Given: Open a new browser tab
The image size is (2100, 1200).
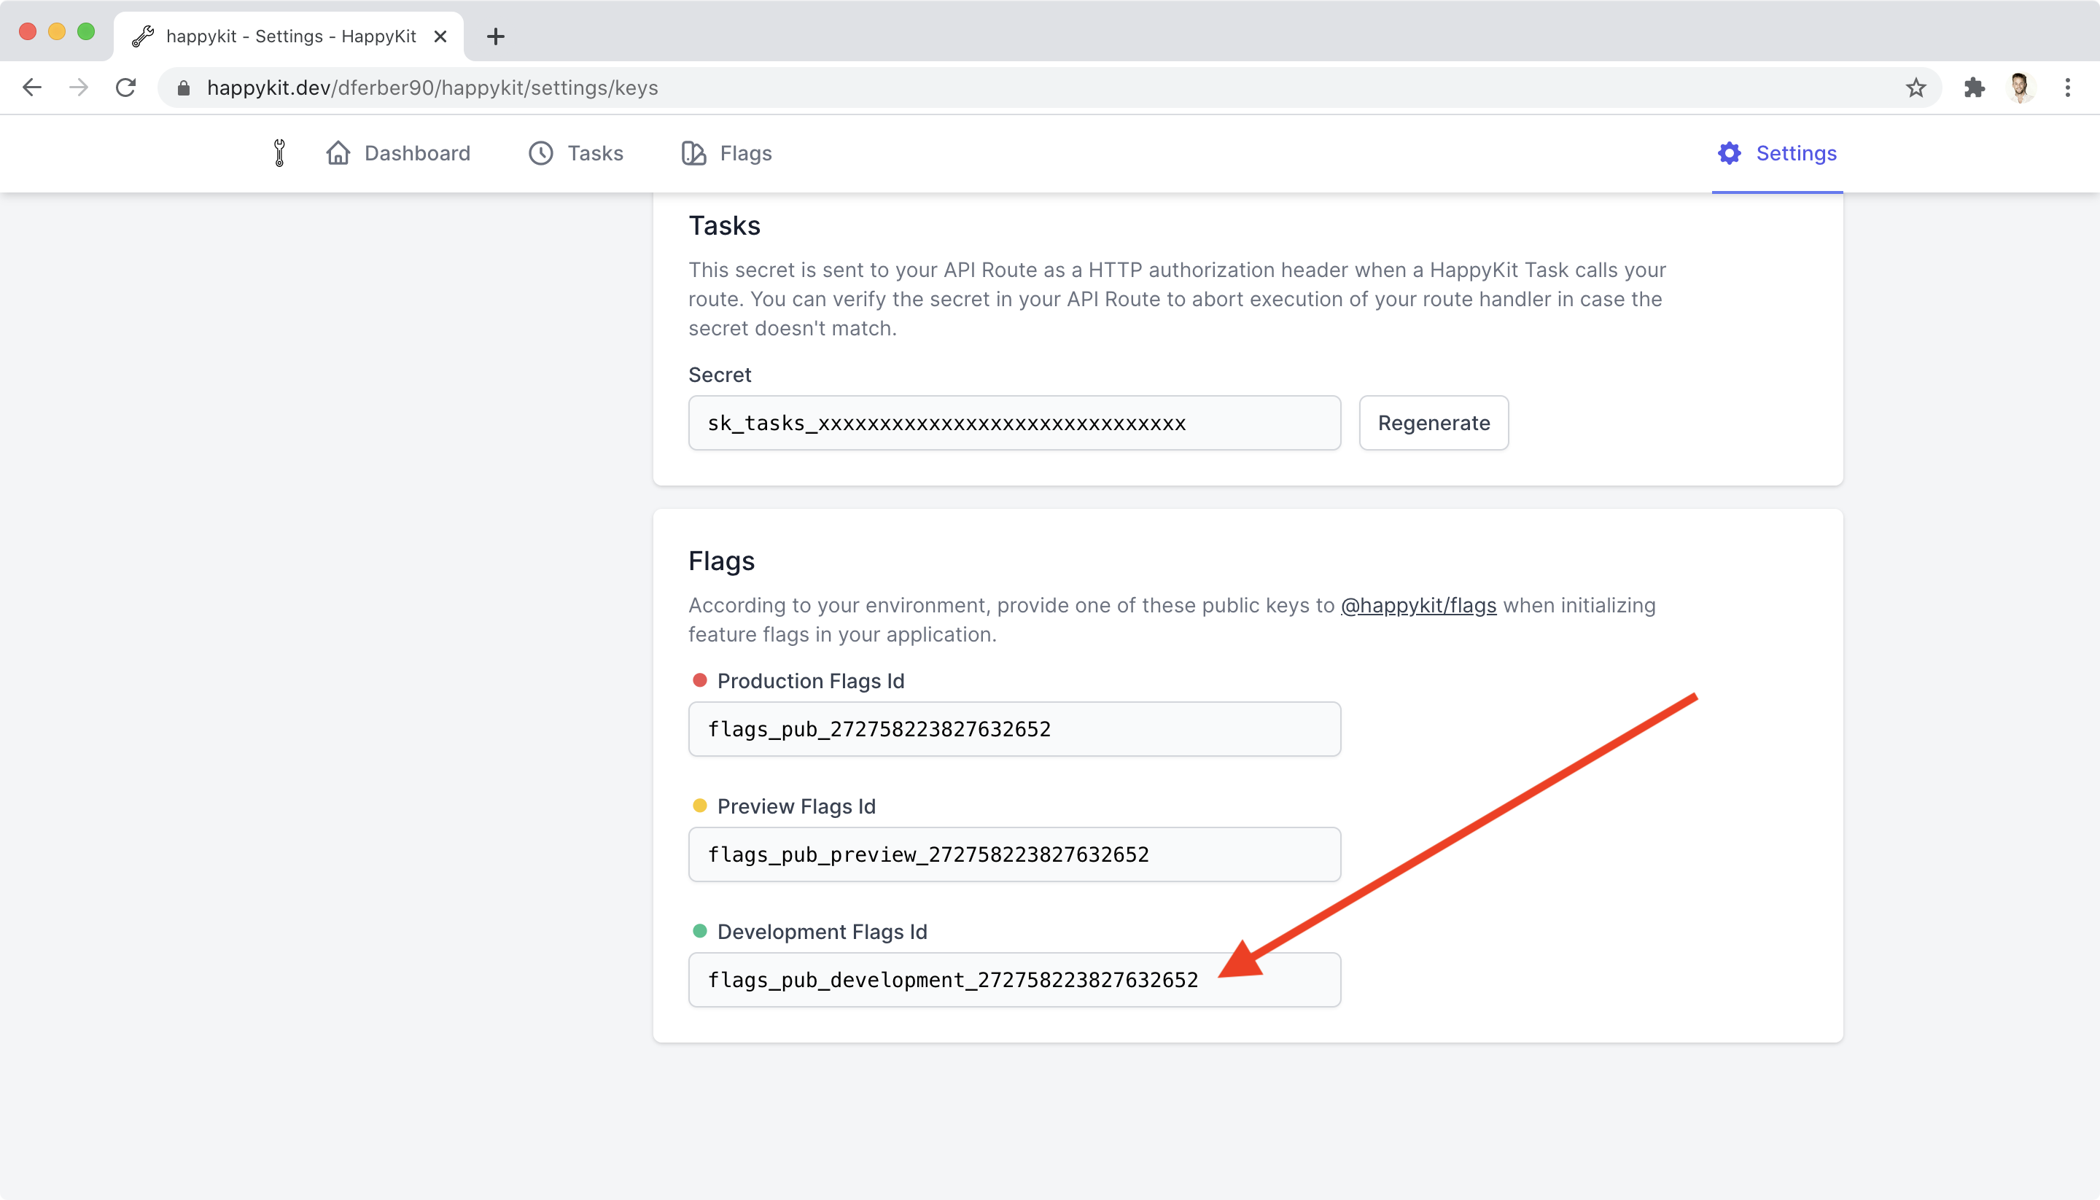Looking at the screenshot, I should pos(495,36).
